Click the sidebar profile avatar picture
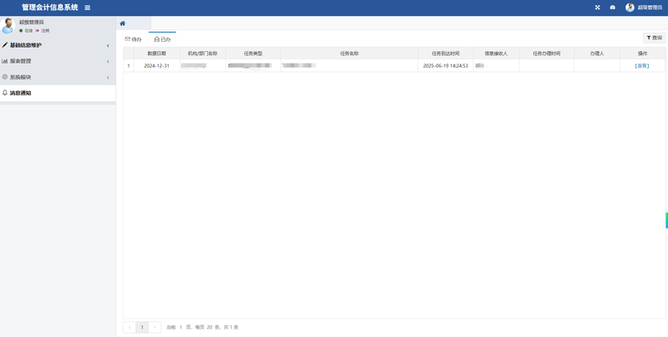The height and width of the screenshot is (337, 668). [8, 26]
